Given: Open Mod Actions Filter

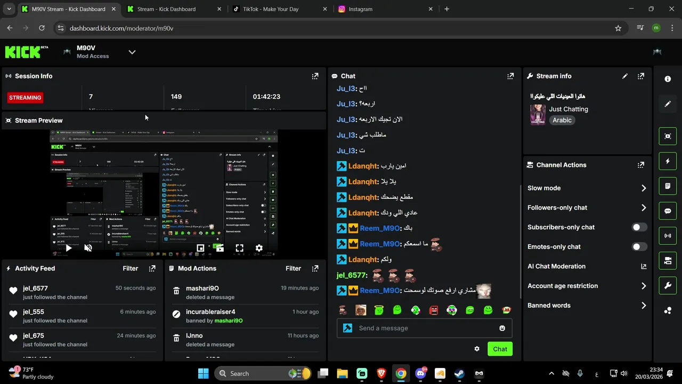Looking at the screenshot, I should click(294, 269).
